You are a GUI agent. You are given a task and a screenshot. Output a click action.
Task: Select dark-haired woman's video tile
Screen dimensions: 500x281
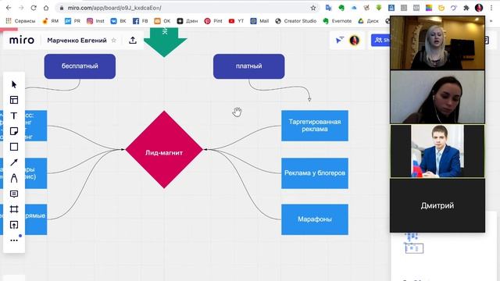tap(437, 97)
